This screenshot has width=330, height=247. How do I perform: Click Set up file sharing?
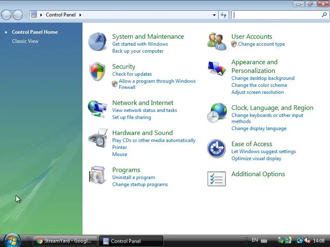(x=132, y=117)
